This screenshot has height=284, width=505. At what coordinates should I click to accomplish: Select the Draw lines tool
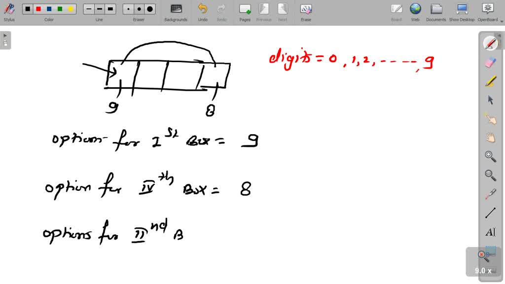490,213
